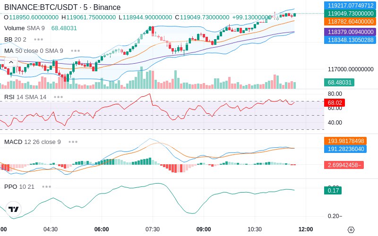378x236 pixels.
Task: Select the BB 20 2 indicator label
Action: 15,39
